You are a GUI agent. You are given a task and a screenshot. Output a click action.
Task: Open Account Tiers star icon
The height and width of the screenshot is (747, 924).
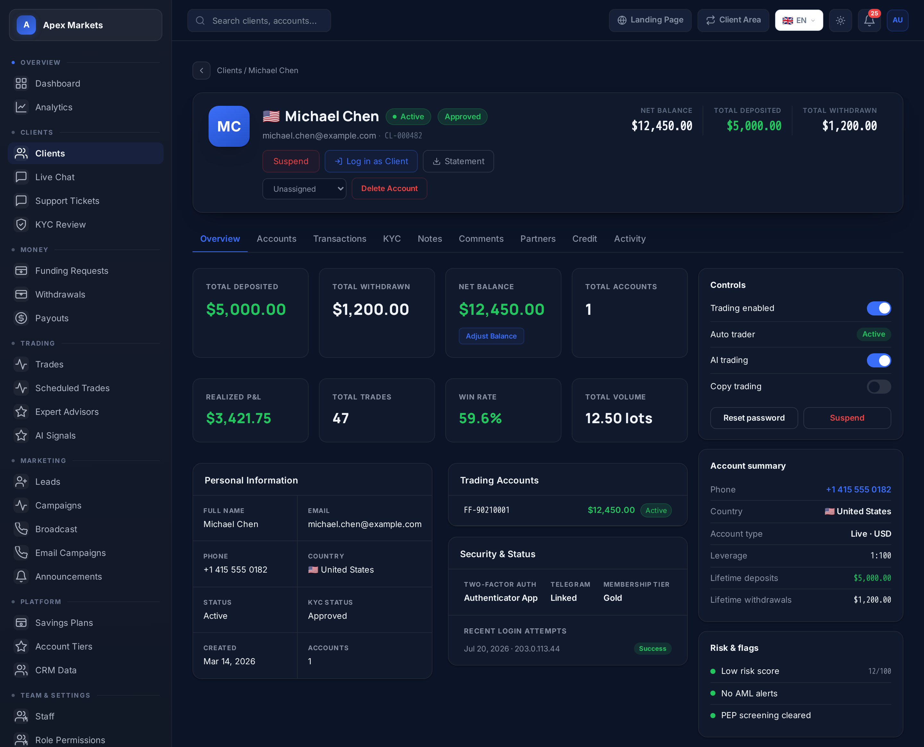[x=21, y=646]
